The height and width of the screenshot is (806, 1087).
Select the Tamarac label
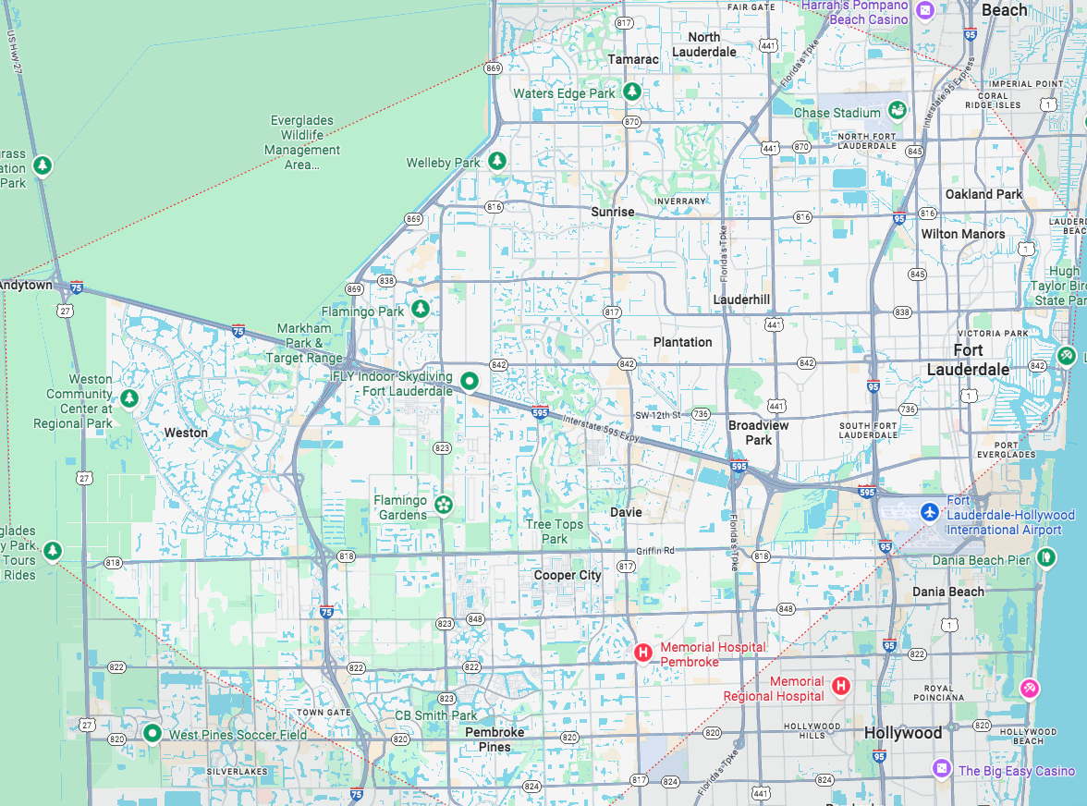(x=633, y=59)
